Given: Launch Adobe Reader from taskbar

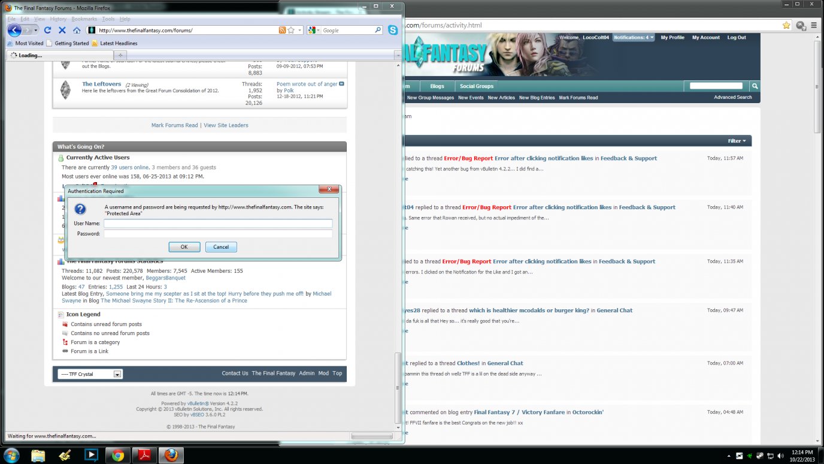Looking at the screenshot, I should pyautogui.click(x=144, y=455).
